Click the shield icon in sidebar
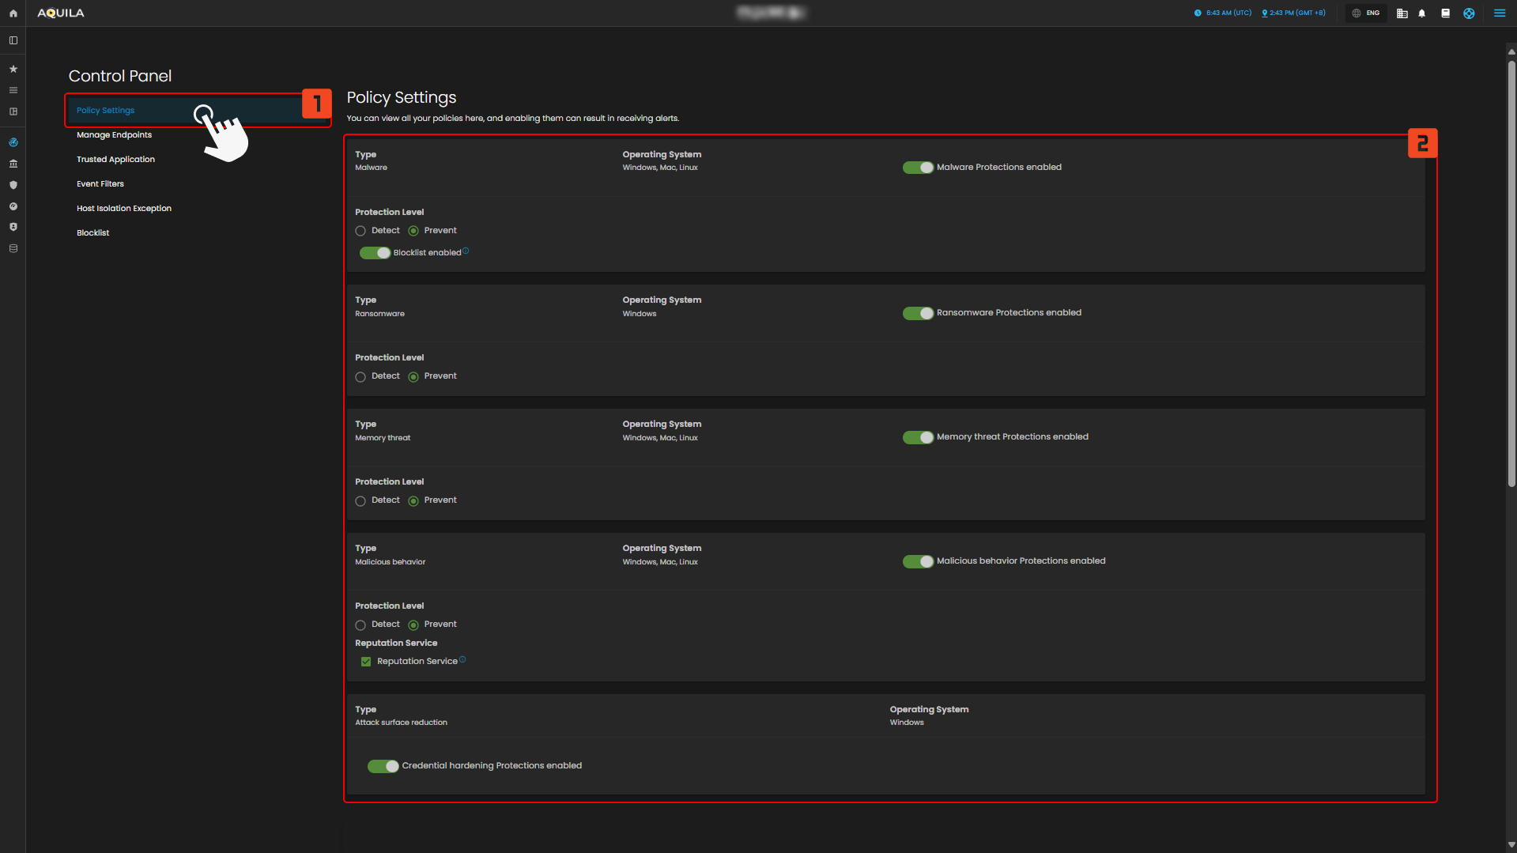 13,185
